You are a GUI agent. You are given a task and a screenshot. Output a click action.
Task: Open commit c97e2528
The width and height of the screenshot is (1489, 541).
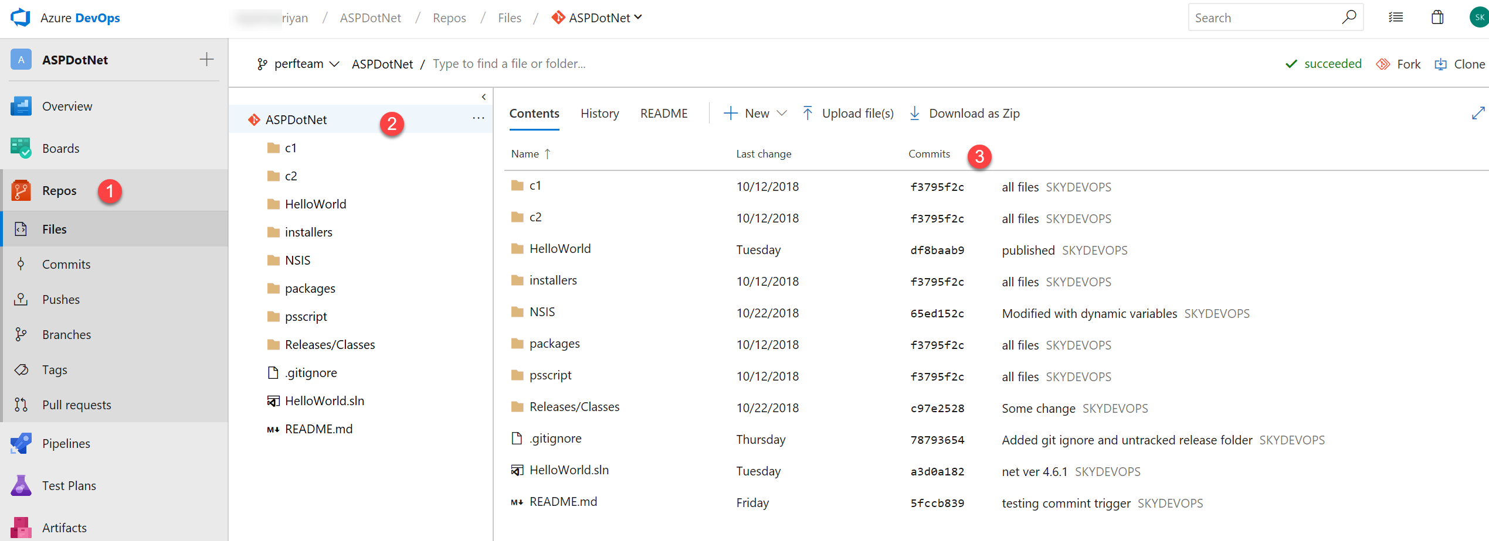coord(937,409)
